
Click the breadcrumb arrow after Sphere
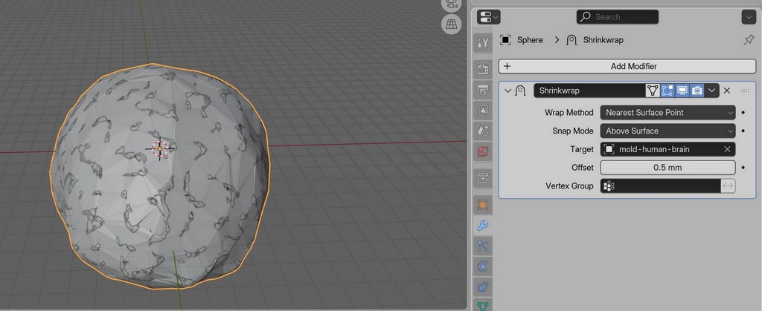point(557,40)
